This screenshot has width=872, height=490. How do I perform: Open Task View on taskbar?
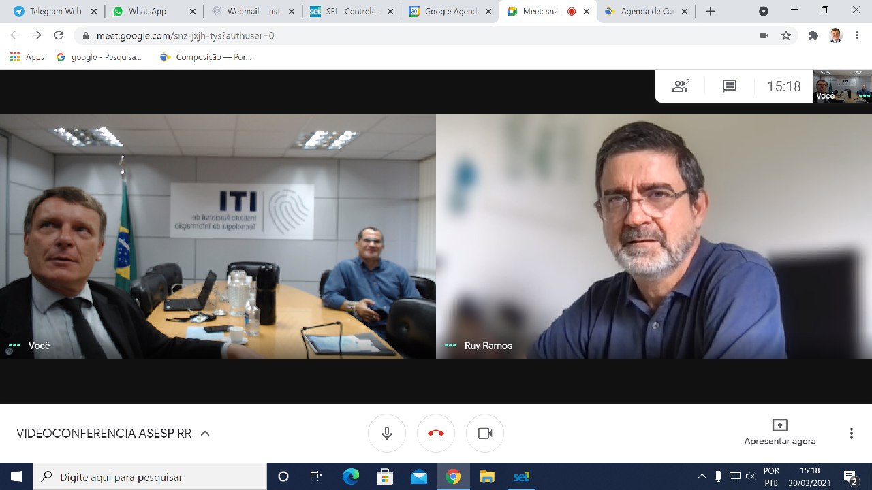[x=316, y=476]
